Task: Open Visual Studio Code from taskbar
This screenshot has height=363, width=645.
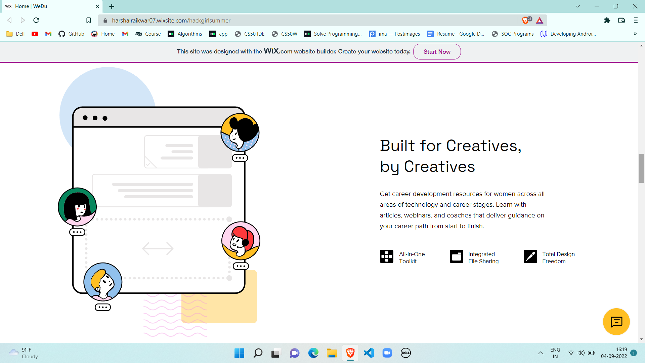Action: click(x=369, y=353)
